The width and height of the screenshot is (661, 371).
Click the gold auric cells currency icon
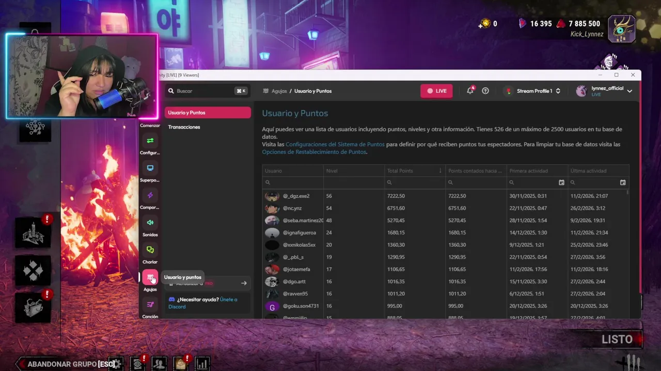tap(484, 24)
